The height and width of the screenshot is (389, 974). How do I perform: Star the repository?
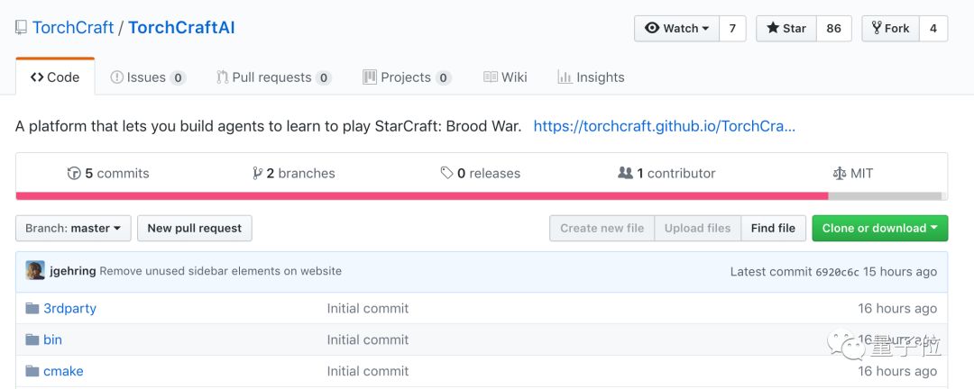786,29
